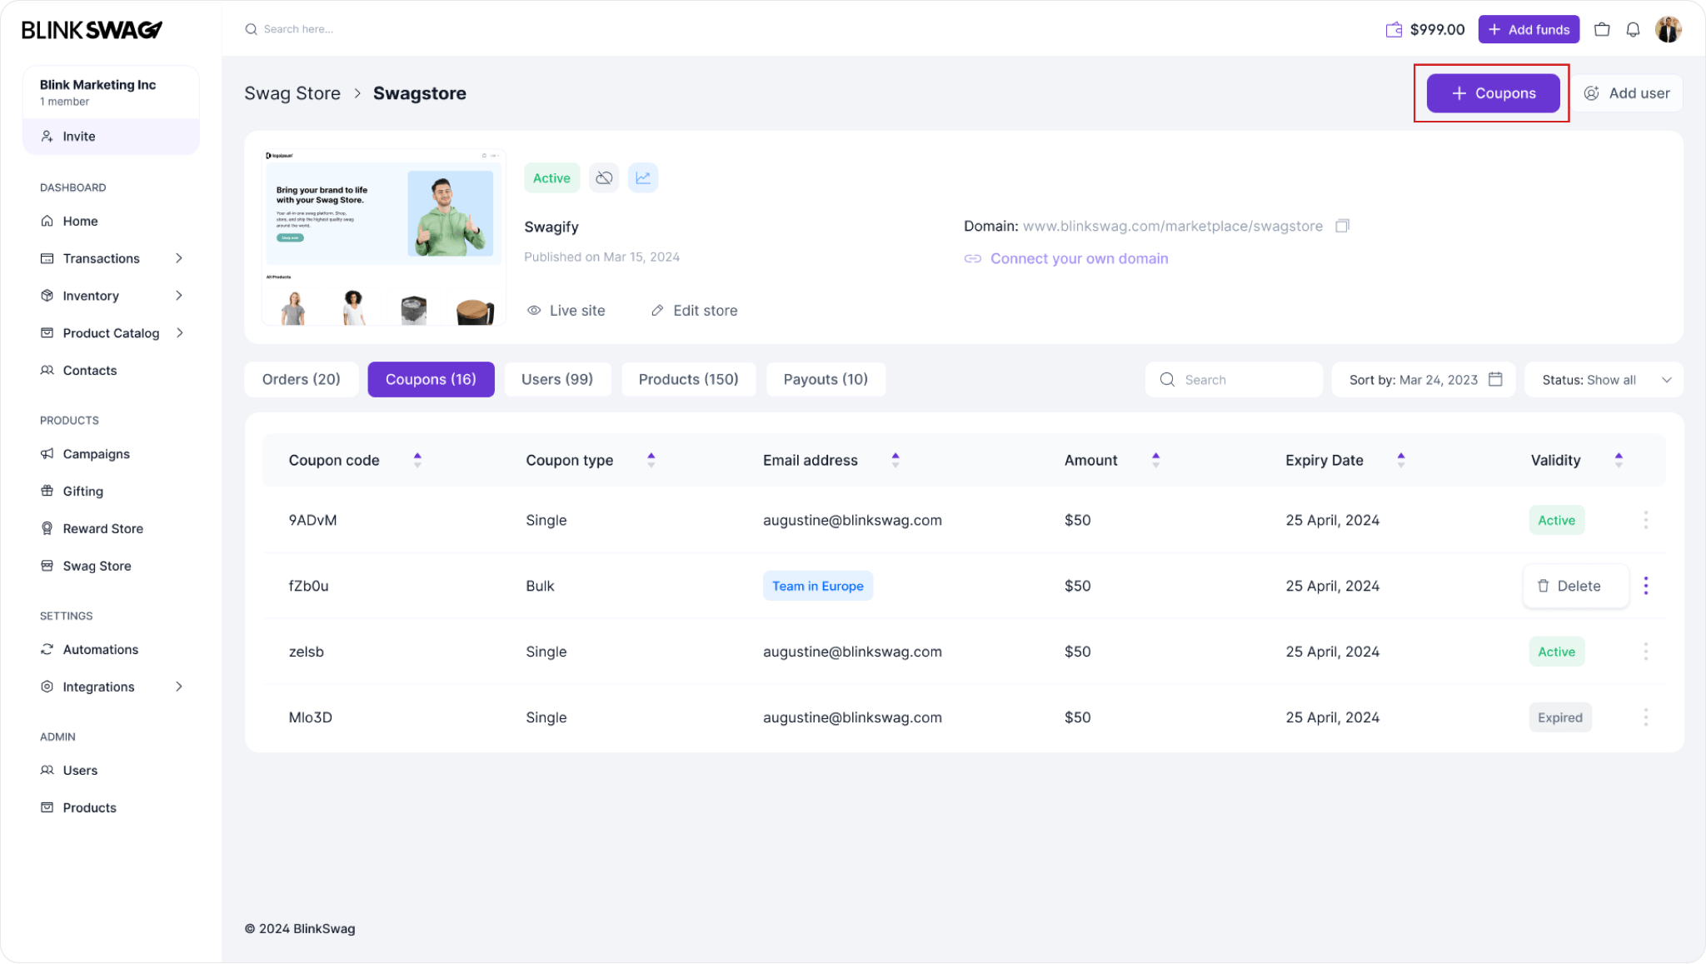Click Invite under Blink Marketing Inc

click(x=111, y=137)
